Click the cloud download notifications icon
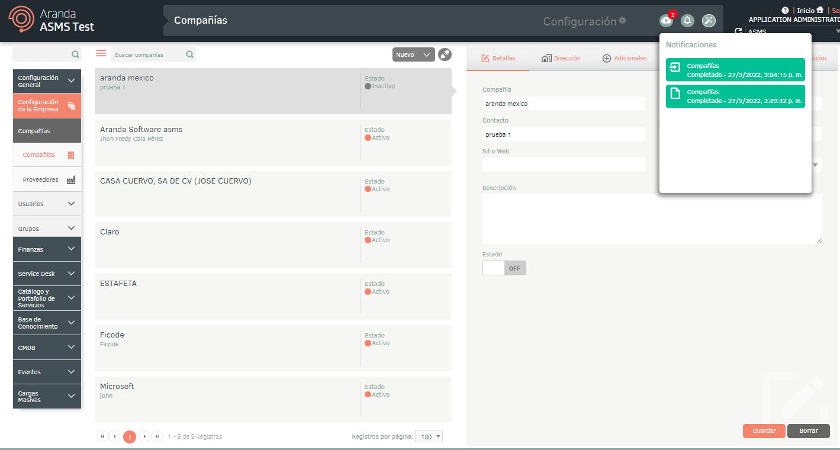 [666, 21]
